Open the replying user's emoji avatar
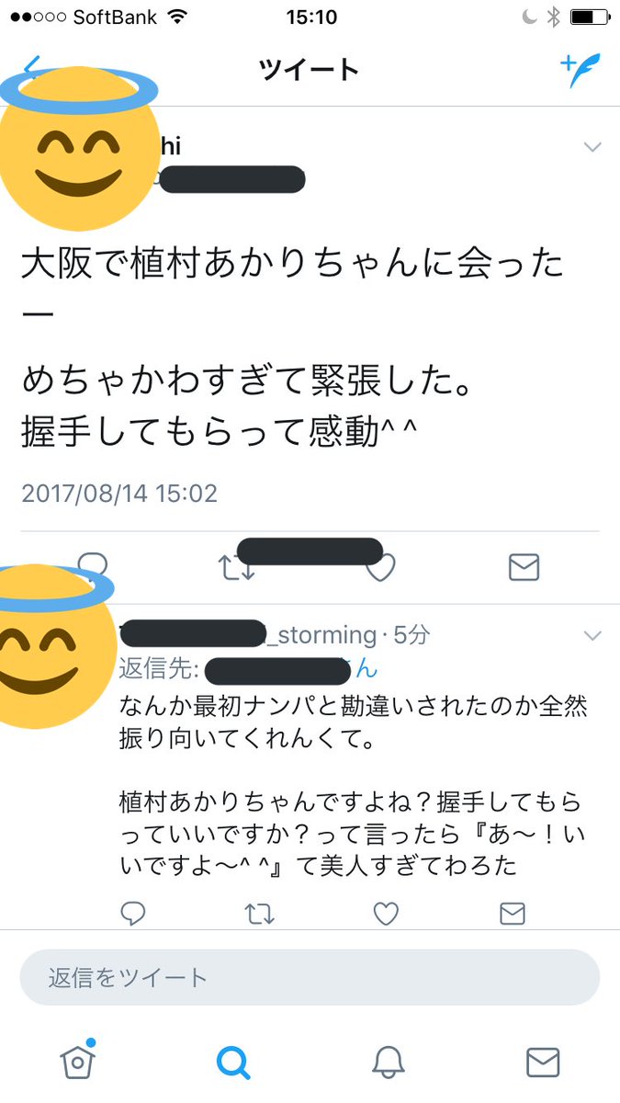620x1103 pixels. point(52,646)
